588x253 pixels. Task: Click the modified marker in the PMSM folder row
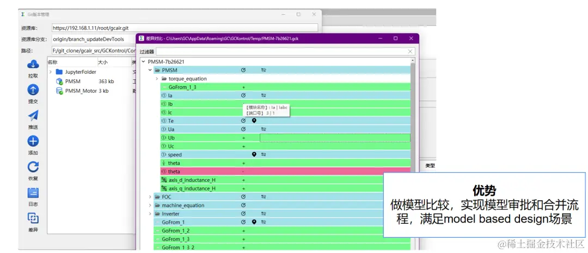click(243, 70)
